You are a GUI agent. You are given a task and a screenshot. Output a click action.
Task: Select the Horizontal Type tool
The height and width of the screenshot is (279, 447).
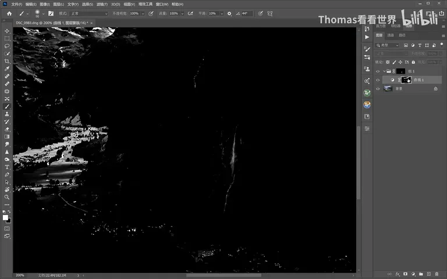coord(7,167)
